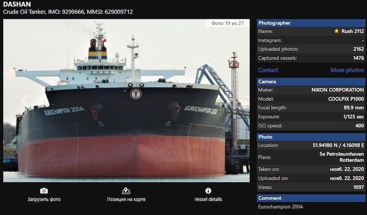Open the Eurochampion 2004 ship photo
This screenshot has height=215, width=367.
(127, 100)
